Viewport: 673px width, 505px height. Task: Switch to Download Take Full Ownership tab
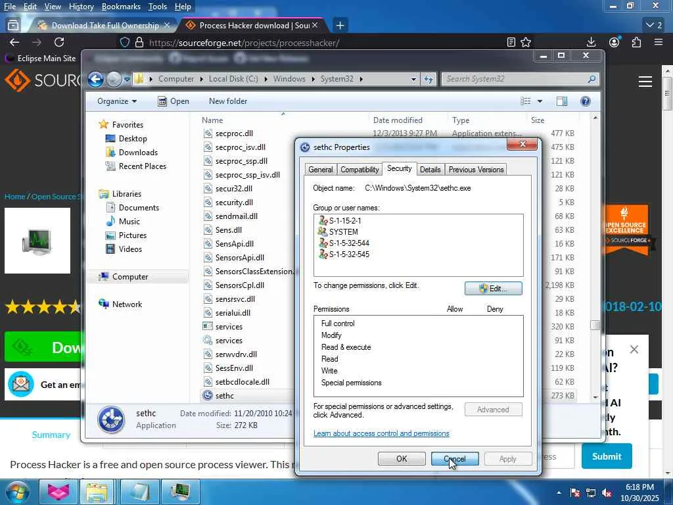(x=105, y=26)
